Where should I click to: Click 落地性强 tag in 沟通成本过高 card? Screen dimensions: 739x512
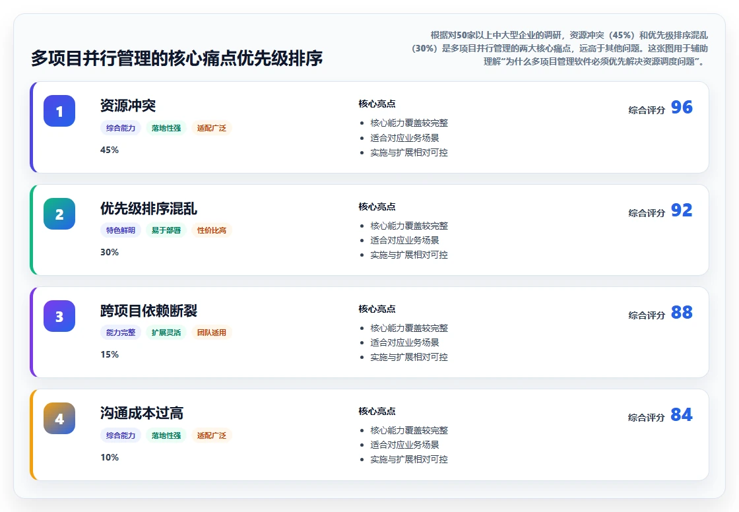[166, 435]
